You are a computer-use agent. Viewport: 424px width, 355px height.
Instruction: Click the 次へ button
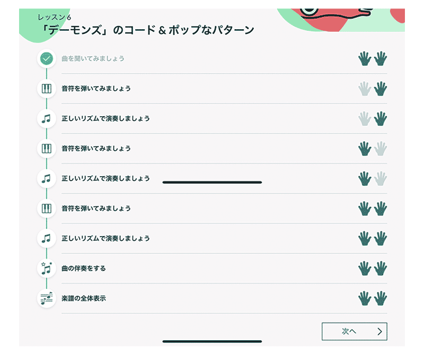pyautogui.click(x=354, y=332)
